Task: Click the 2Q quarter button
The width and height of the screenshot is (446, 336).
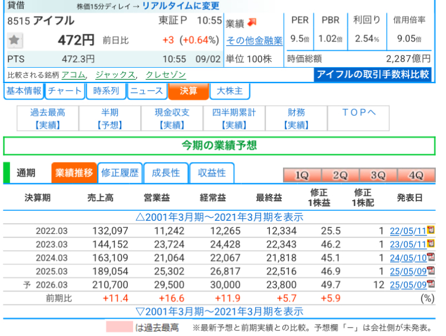Action: coord(340,175)
